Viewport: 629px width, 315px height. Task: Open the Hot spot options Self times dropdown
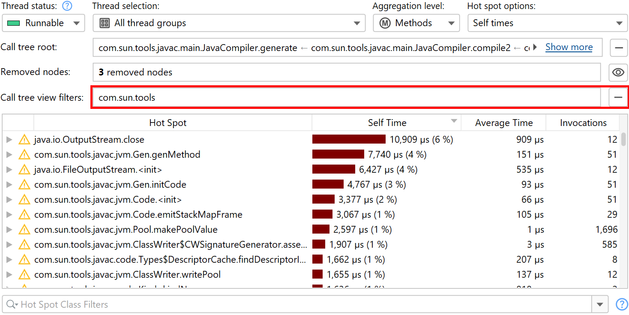pos(547,23)
